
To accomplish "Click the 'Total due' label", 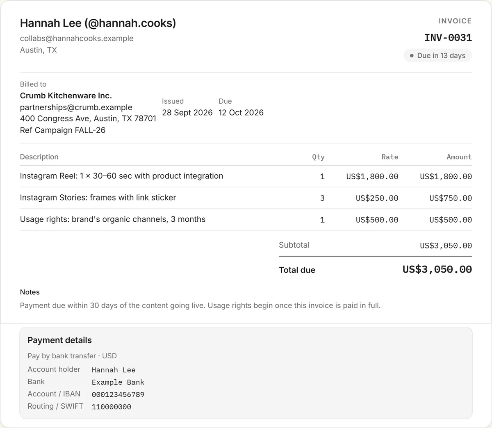I will (x=297, y=270).
